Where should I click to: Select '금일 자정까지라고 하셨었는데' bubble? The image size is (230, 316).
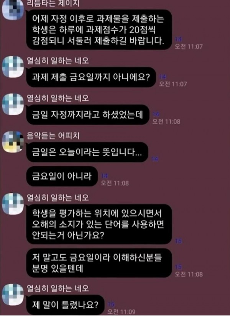88,115
